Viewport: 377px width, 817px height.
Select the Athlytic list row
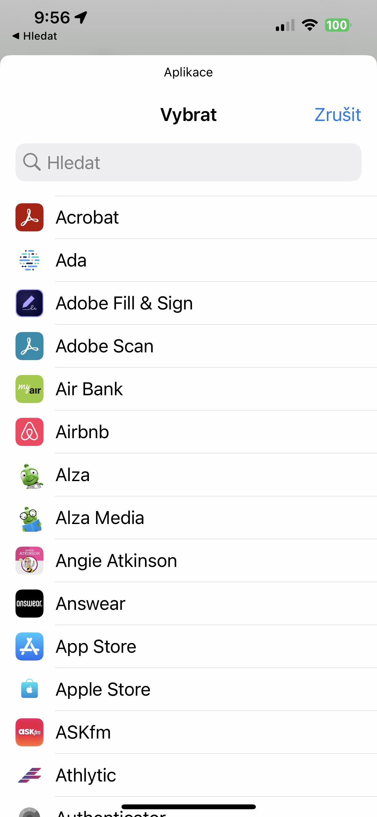click(x=193, y=775)
